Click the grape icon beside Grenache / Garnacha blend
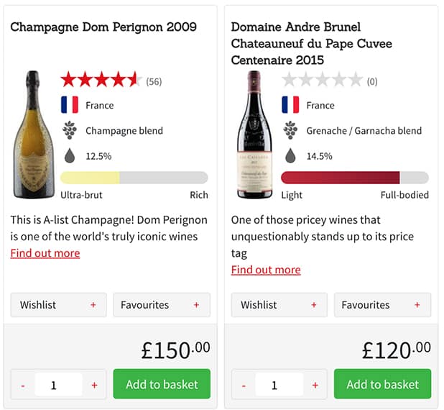This screenshot has height=410, width=444. tap(290, 130)
